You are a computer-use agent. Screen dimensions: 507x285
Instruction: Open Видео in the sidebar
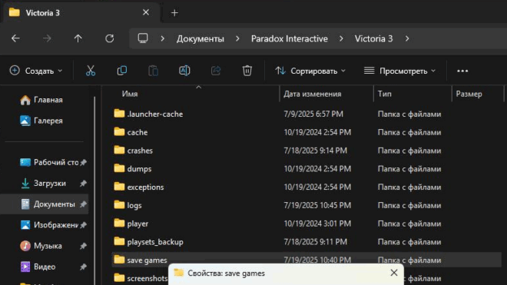38,267
